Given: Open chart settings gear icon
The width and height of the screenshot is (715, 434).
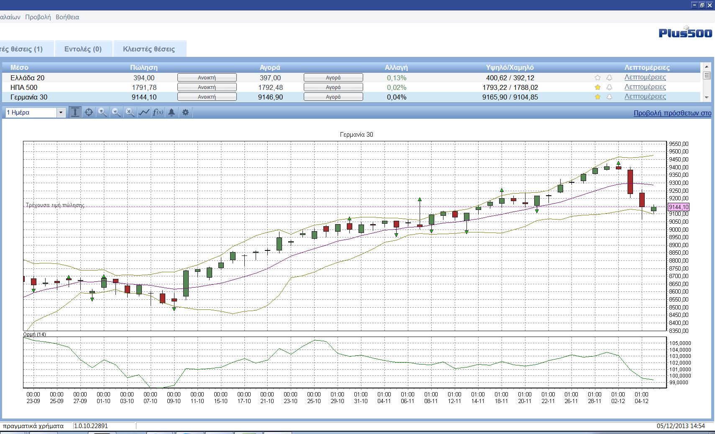Looking at the screenshot, I should pyautogui.click(x=185, y=112).
